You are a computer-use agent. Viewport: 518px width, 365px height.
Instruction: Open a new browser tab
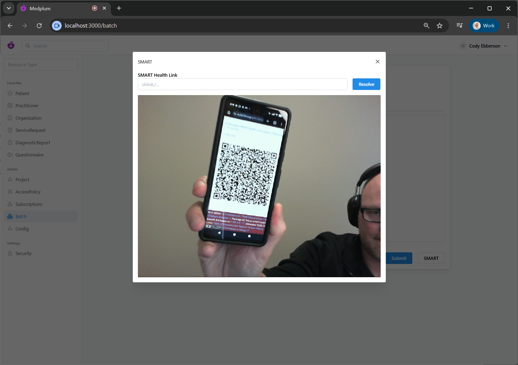(119, 8)
